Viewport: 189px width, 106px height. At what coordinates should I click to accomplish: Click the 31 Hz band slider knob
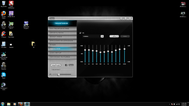(85, 50)
